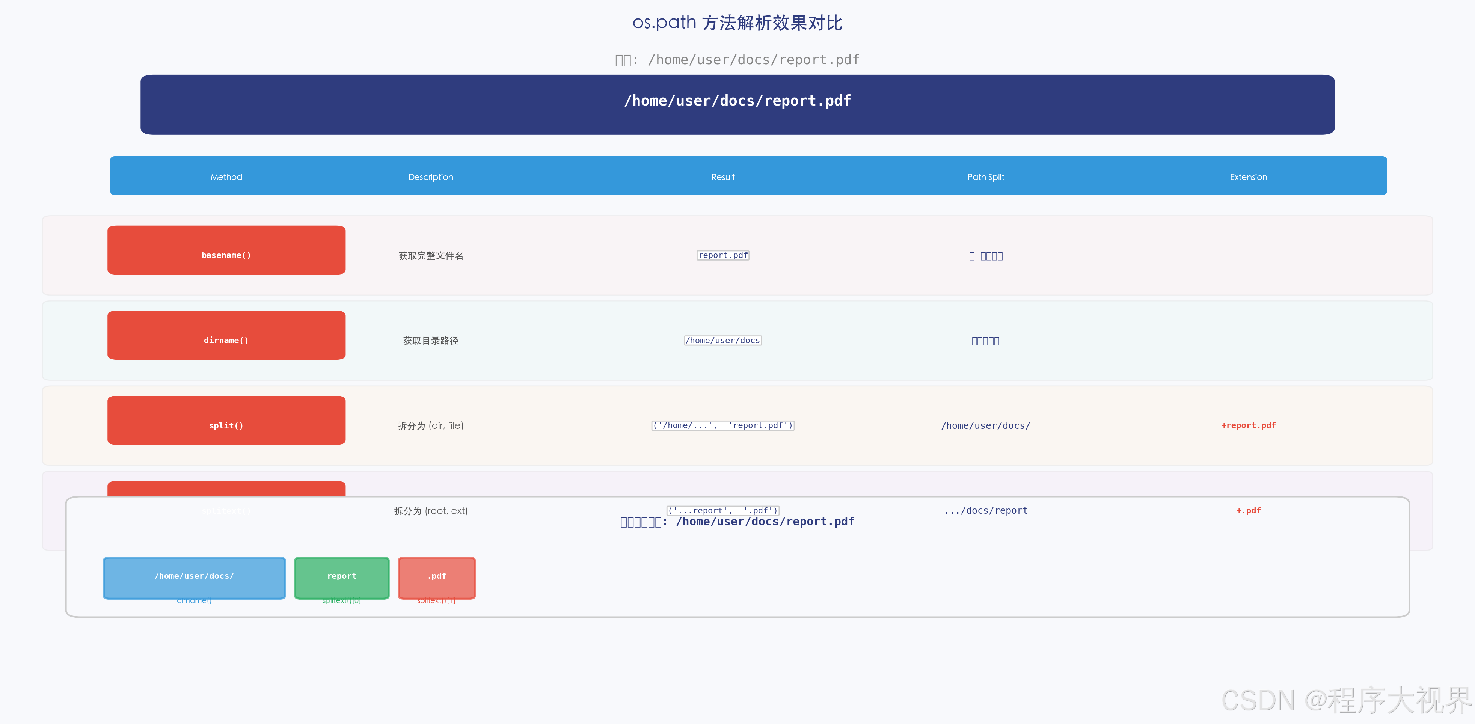Image resolution: width=1475 pixels, height=724 pixels.
Task: Click the description "获取目录路径"
Action: click(431, 340)
